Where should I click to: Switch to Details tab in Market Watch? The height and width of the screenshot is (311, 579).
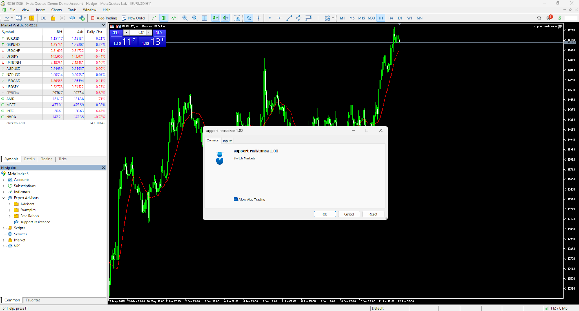pos(29,159)
